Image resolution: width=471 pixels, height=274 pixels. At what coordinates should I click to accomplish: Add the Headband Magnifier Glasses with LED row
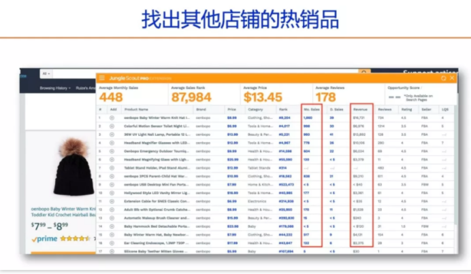coord(112,143)
